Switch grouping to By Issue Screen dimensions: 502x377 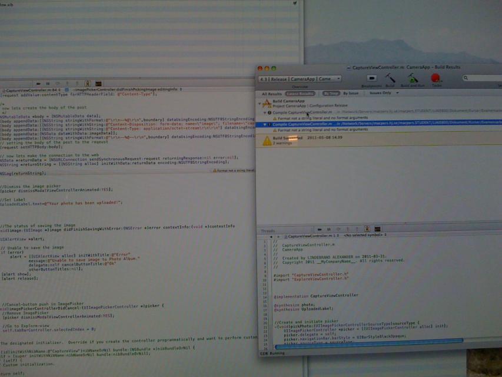351,93
